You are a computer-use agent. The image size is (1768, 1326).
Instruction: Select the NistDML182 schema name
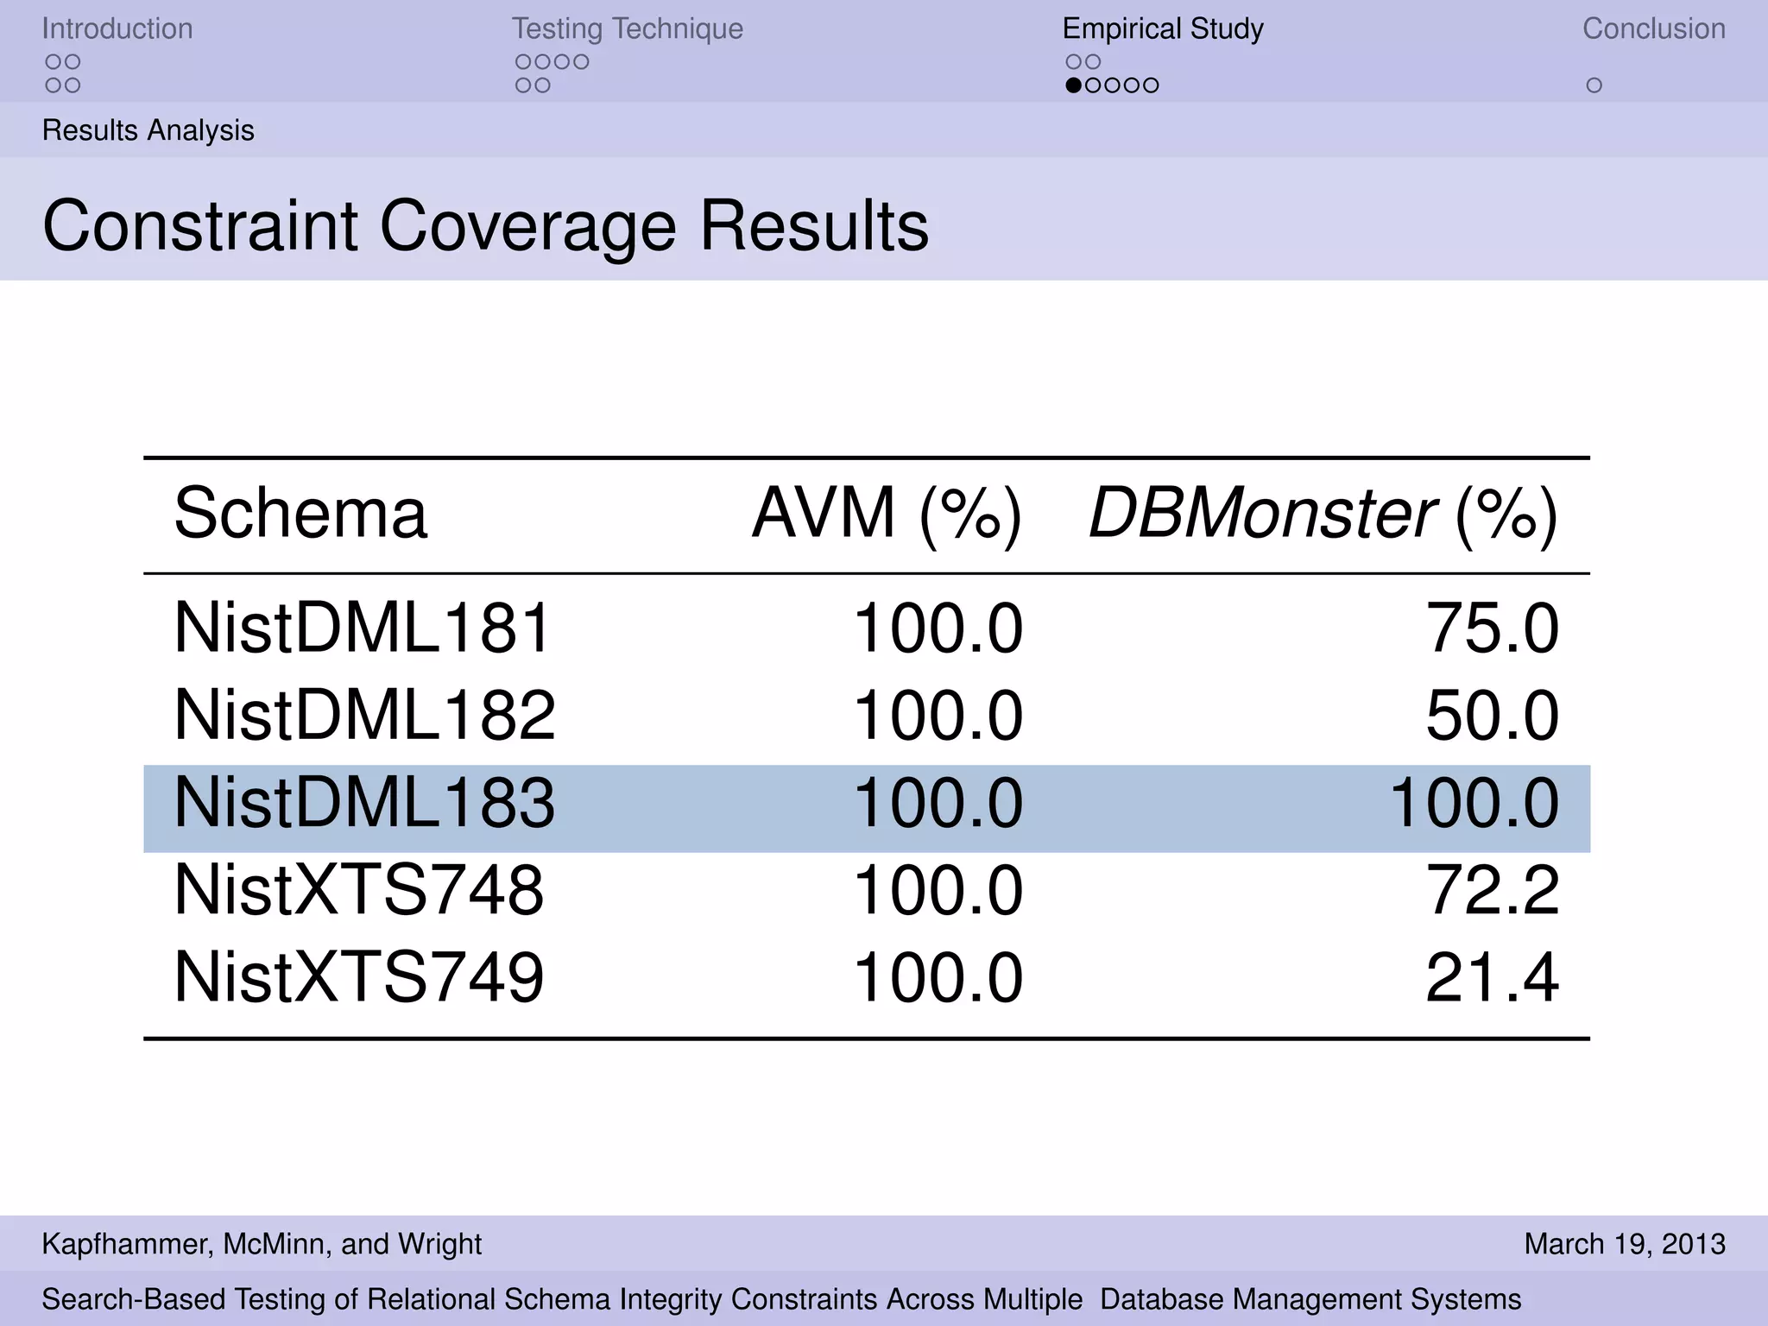[365, 715]
